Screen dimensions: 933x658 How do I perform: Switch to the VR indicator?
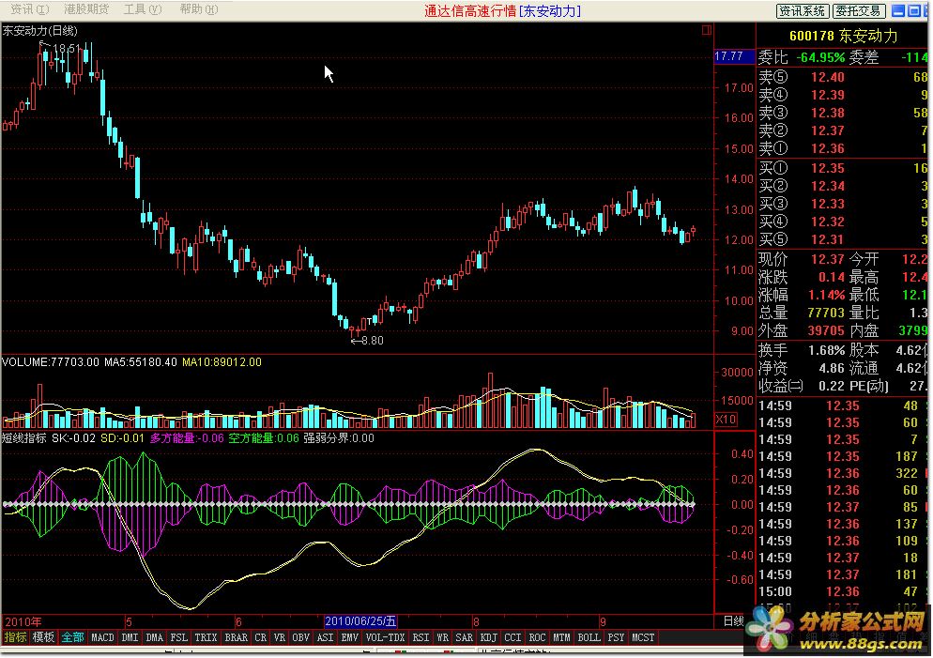(279, 637)
